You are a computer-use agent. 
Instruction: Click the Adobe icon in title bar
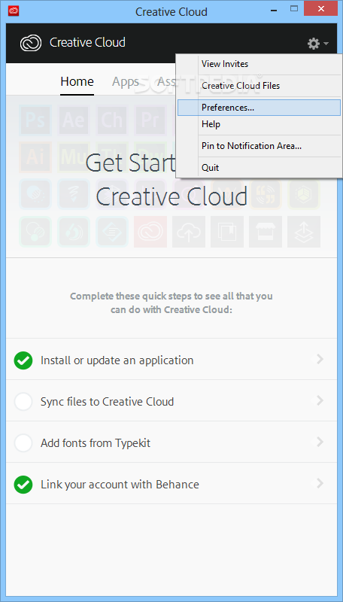pos(14,11)
